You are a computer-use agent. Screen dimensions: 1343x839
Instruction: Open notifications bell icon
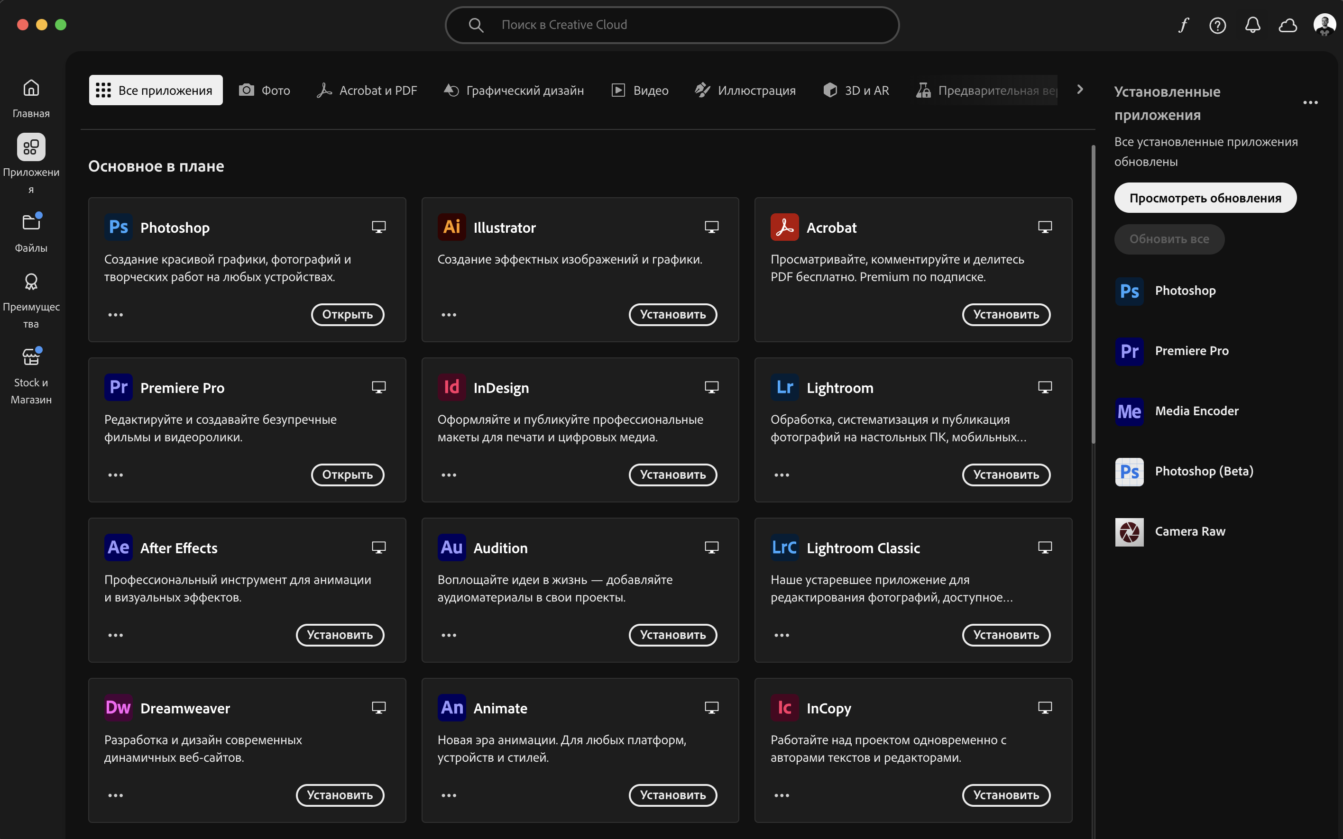pyautogui.click(x=1252, y=25)
